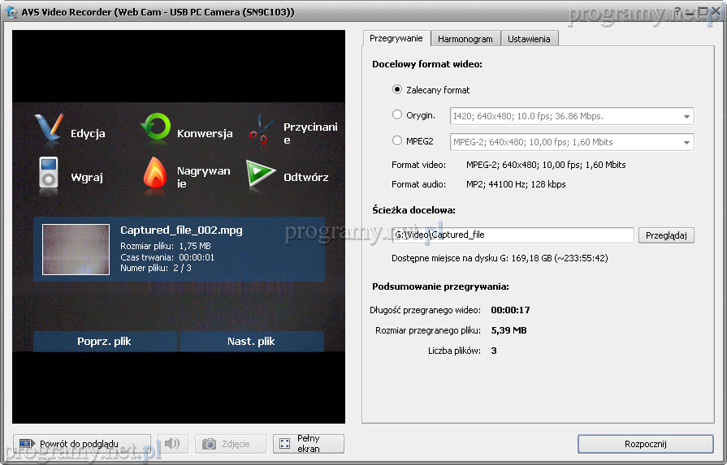Click the Przeglądaj browse button
This screenshot has width=727, height=465.
coord(666,235)
